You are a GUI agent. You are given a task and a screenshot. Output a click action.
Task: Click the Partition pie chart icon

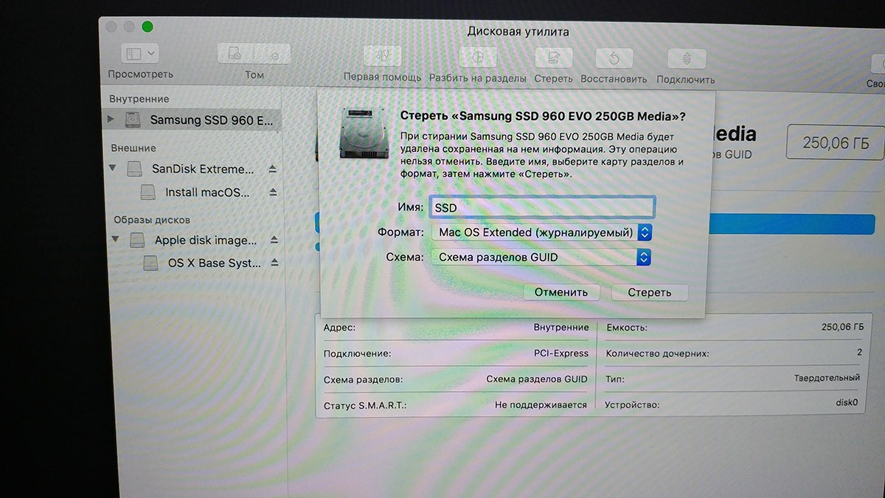478,58
